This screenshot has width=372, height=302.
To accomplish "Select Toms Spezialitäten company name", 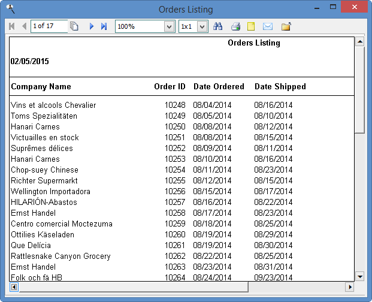I will click(44, 116).
